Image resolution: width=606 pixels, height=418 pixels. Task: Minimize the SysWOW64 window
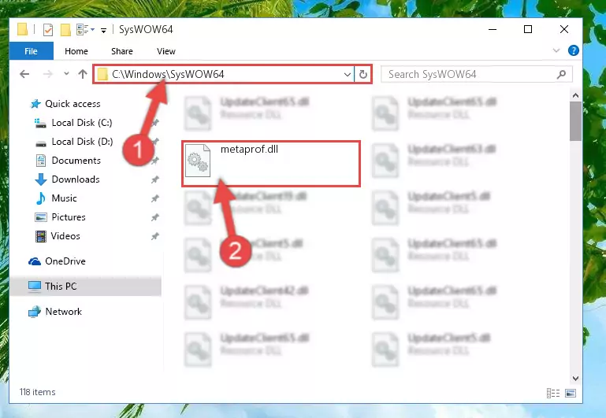click(493, 29)
